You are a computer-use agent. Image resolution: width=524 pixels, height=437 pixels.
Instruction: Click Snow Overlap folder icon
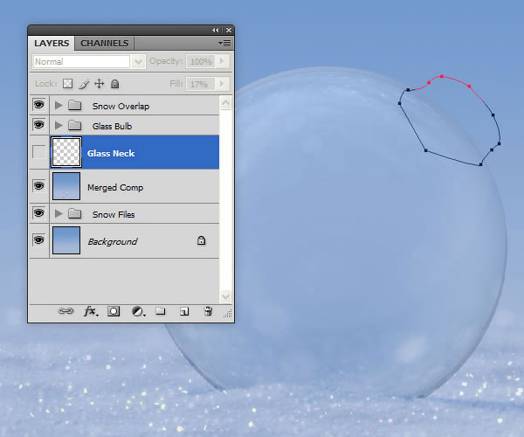click(x=75, y=106)
